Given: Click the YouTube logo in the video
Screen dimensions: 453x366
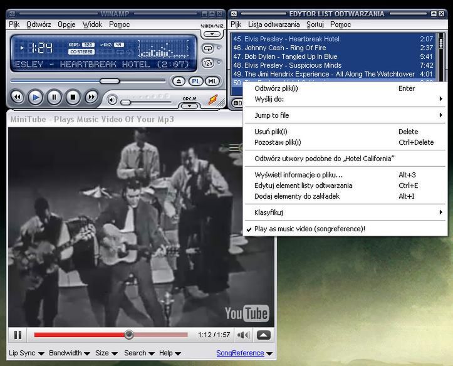Looking at the screenshot, I should tap(247, 313).
